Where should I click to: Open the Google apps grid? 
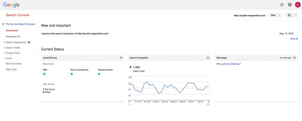pyautogui.click(x=282, y=5)
